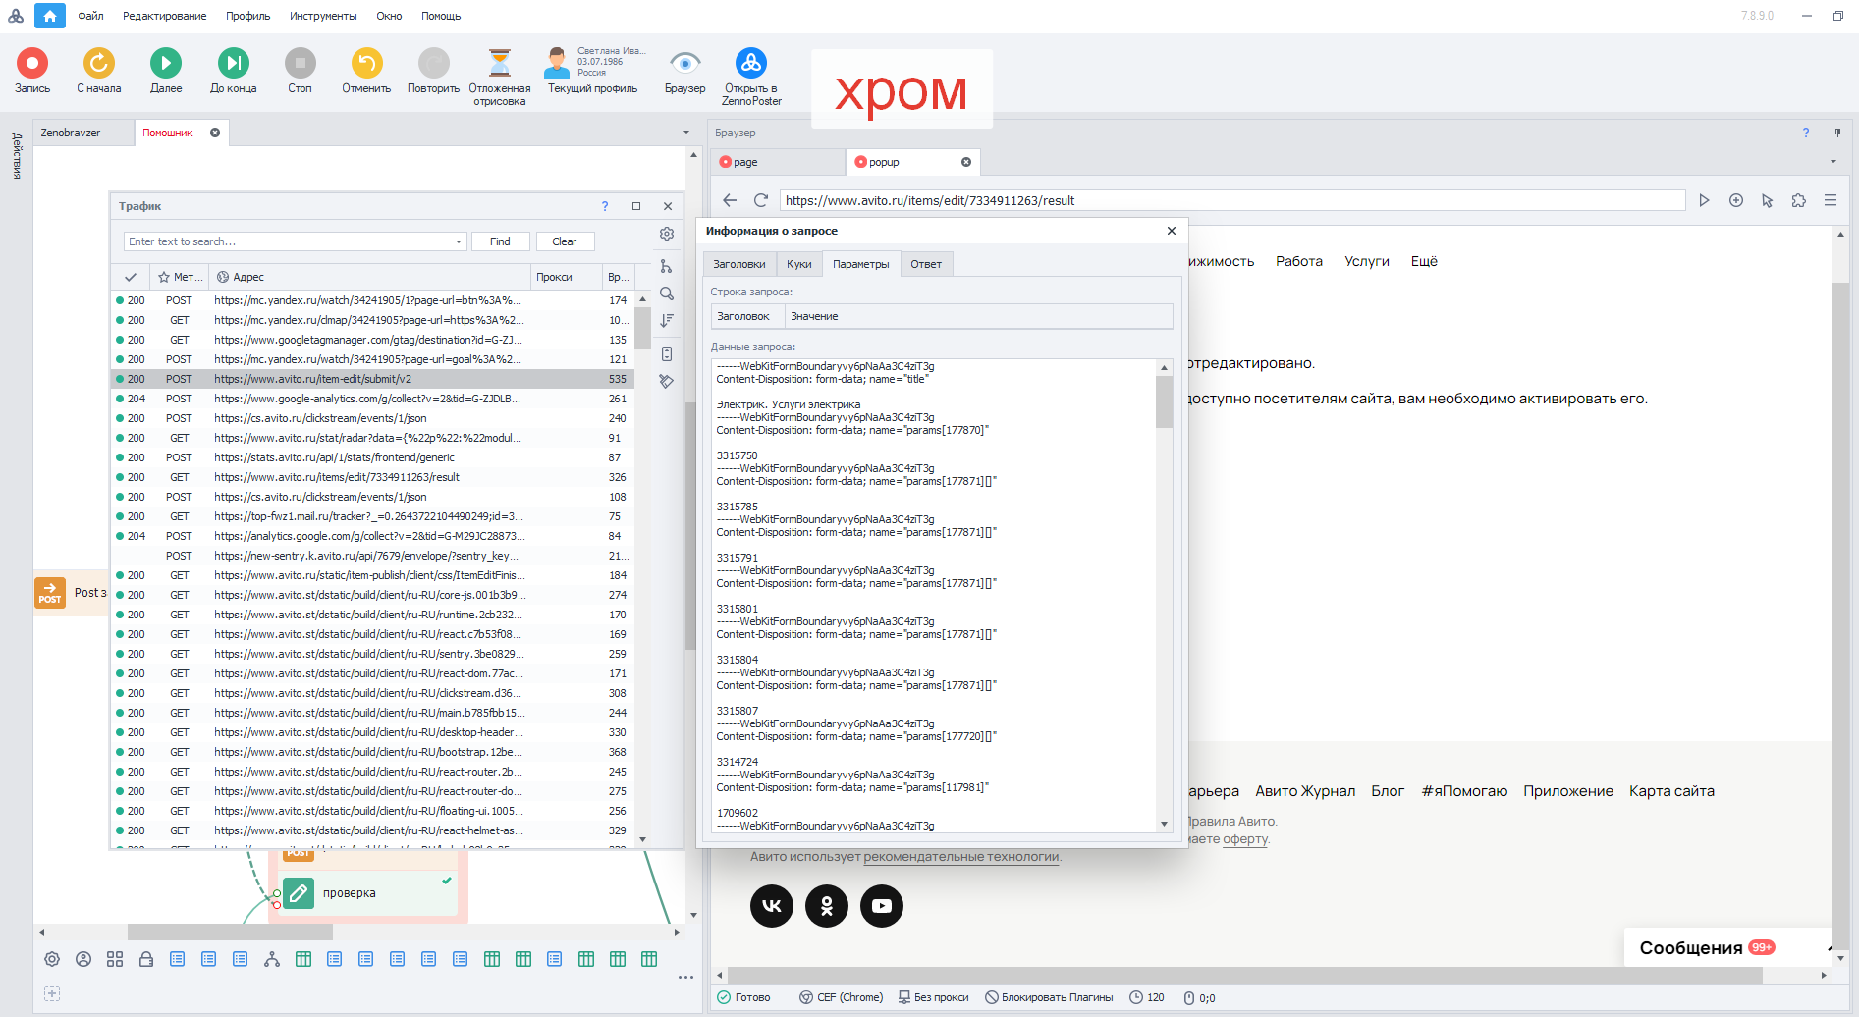The height and width of the screenshot is (1017, 1859).
Task: Select the stats.avito.ru frontend/generic row
Action: (373, 457)
